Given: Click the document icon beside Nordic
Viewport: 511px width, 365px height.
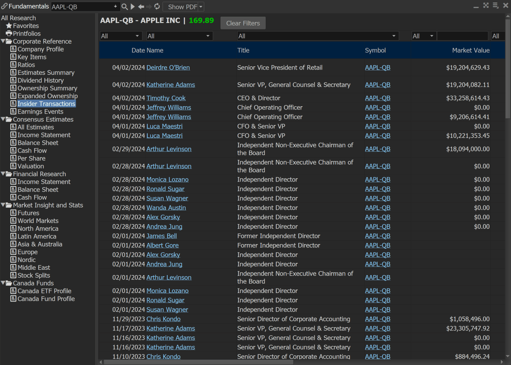Looking at the screenshot, I should click(x=13, y=260).
